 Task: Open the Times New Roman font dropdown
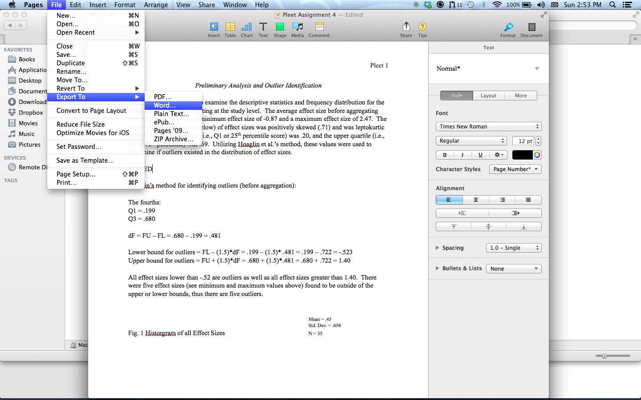coord(488,127)
